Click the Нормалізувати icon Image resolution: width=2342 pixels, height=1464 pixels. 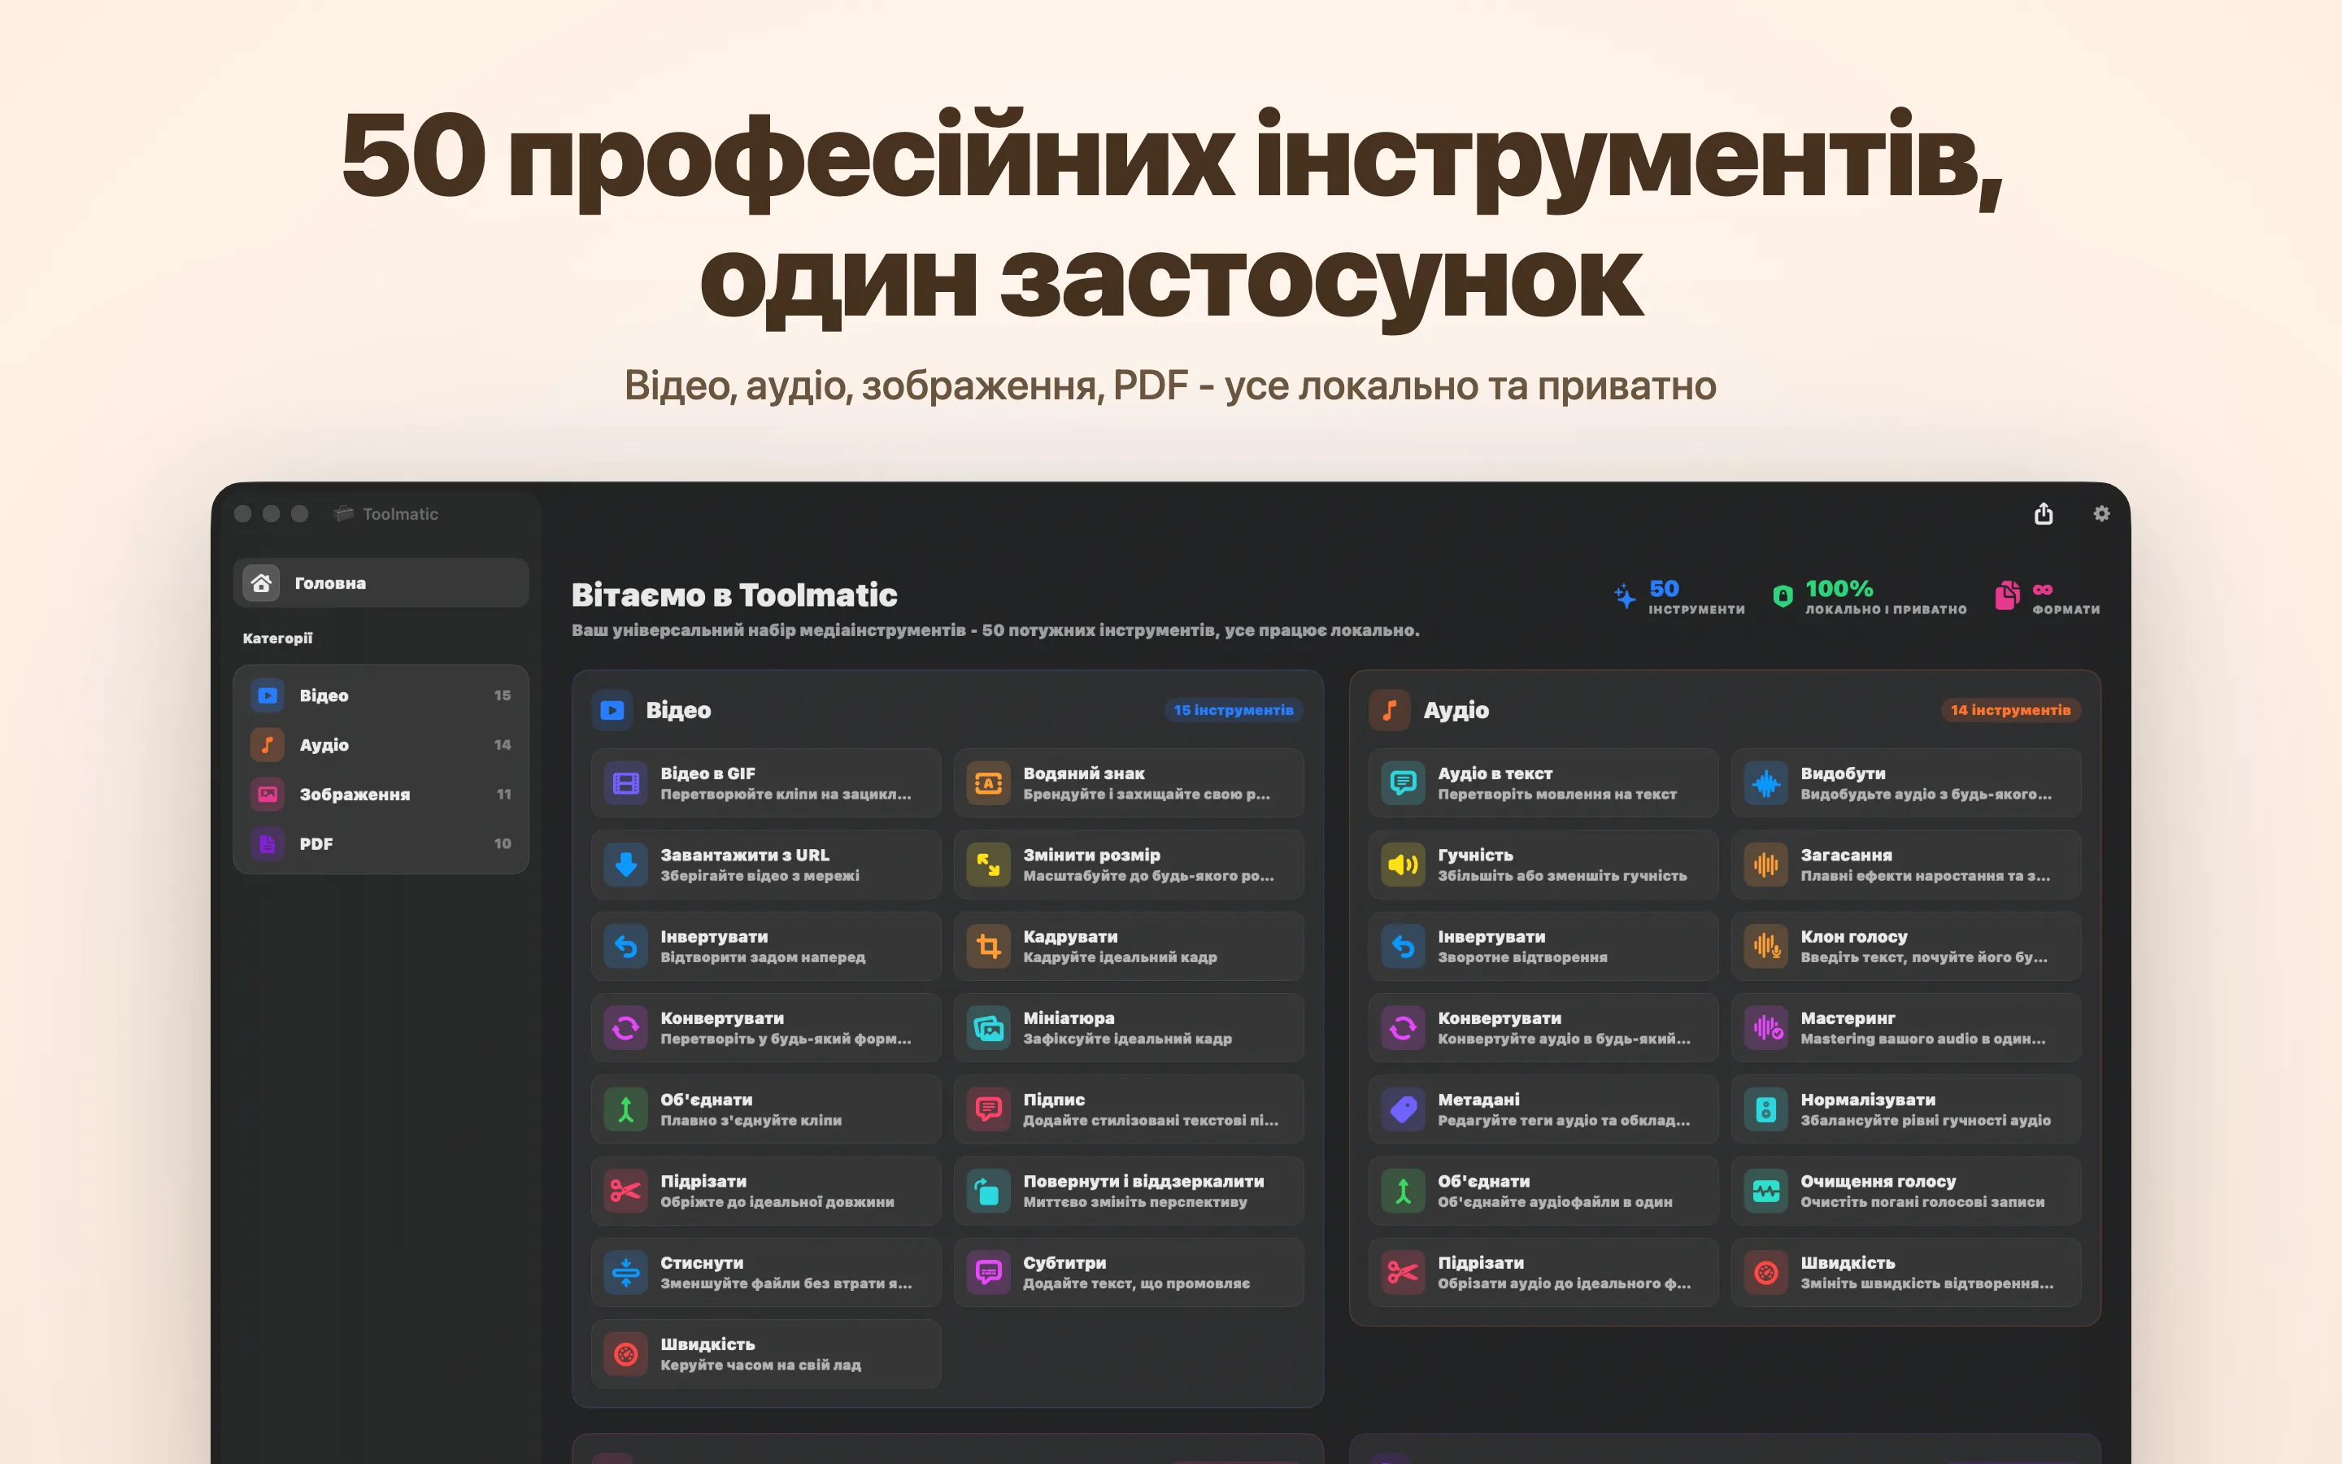(1766, 1109)
